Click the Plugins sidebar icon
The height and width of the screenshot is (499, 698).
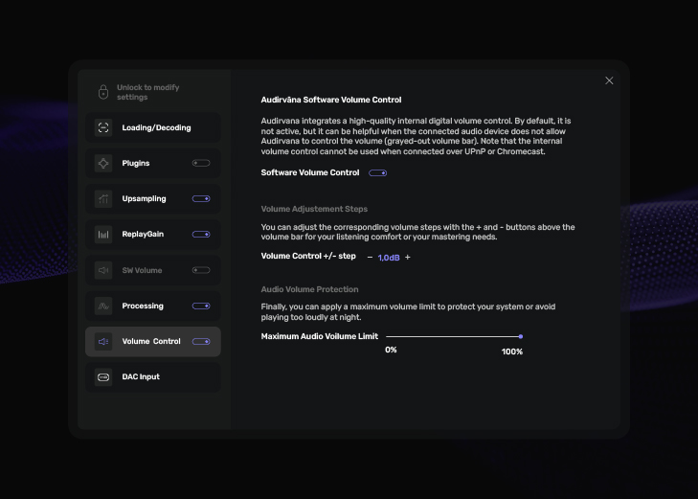pos(103,164)
